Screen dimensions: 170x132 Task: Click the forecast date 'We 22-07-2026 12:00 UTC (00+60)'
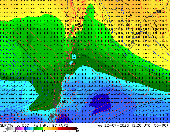point(133,126)
